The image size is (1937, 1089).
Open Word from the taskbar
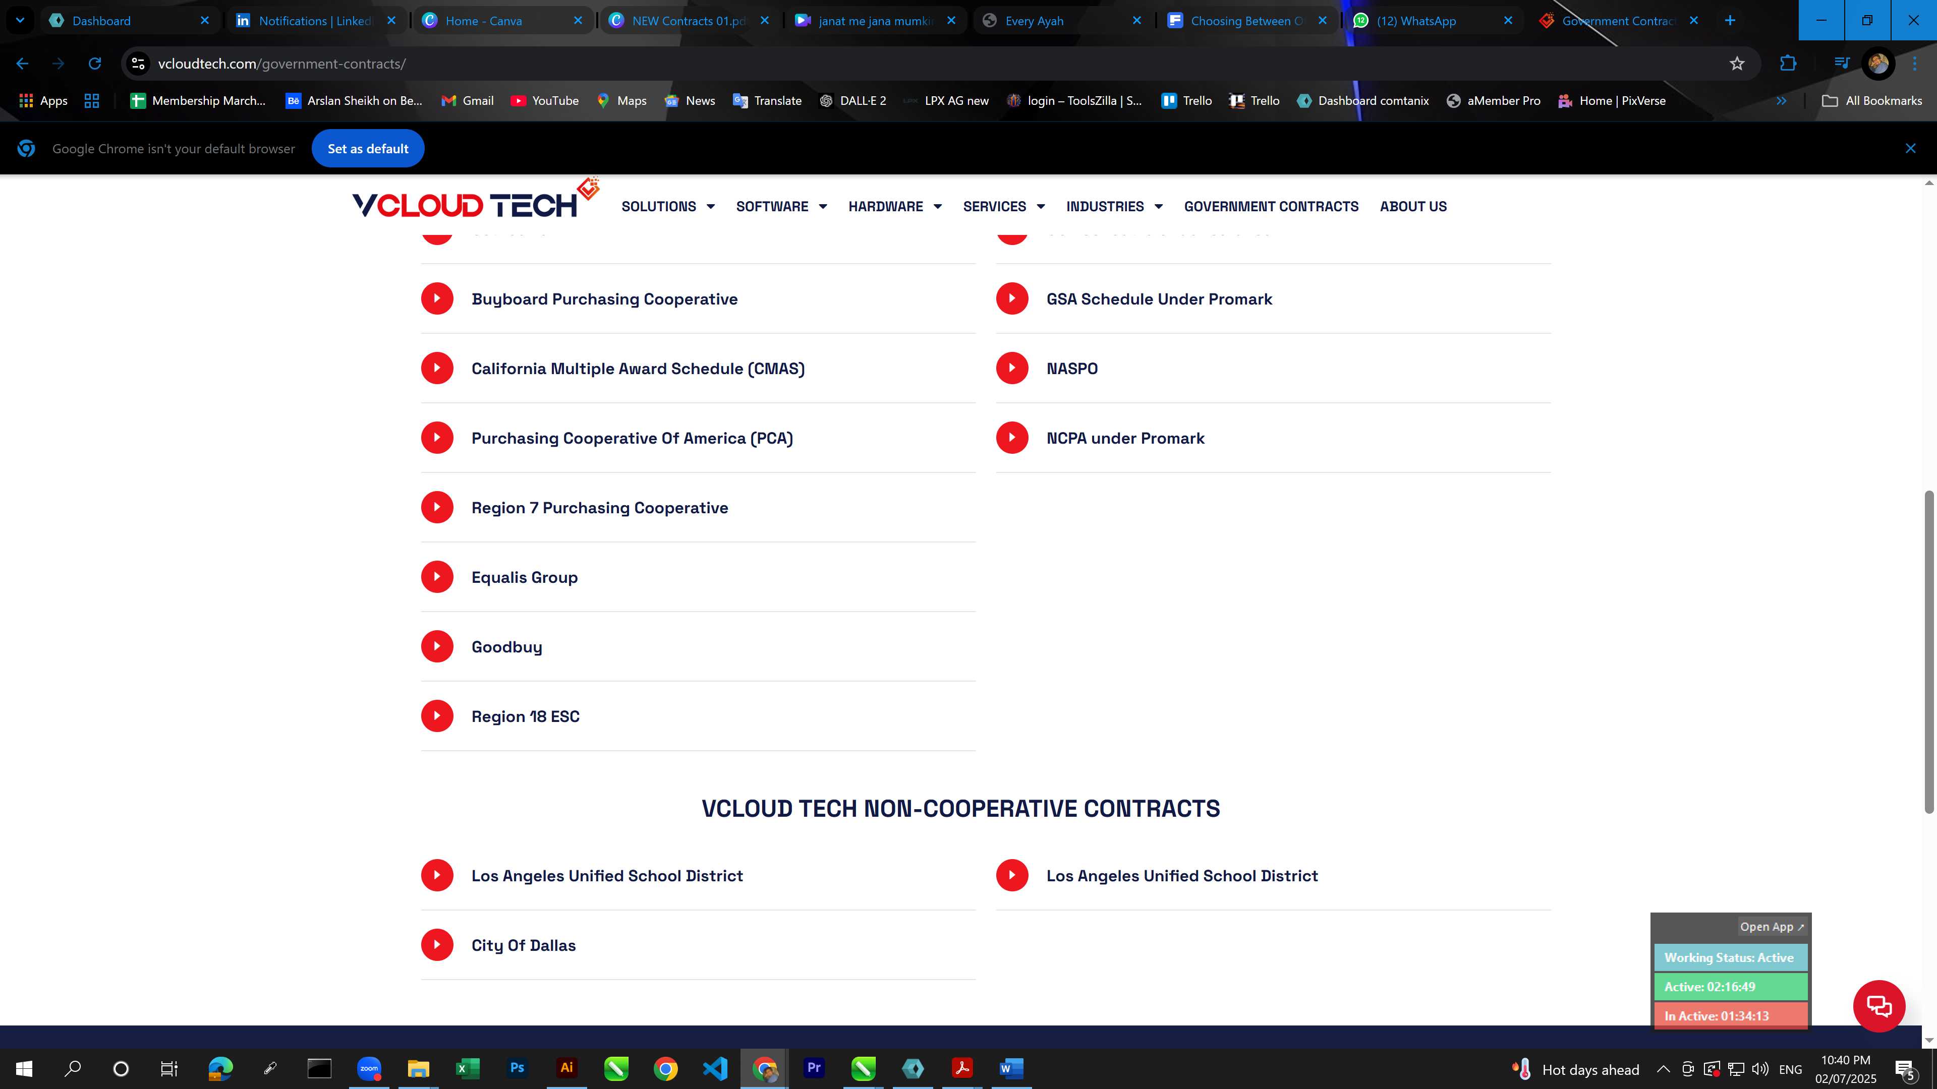[x=1011, y=1068]
